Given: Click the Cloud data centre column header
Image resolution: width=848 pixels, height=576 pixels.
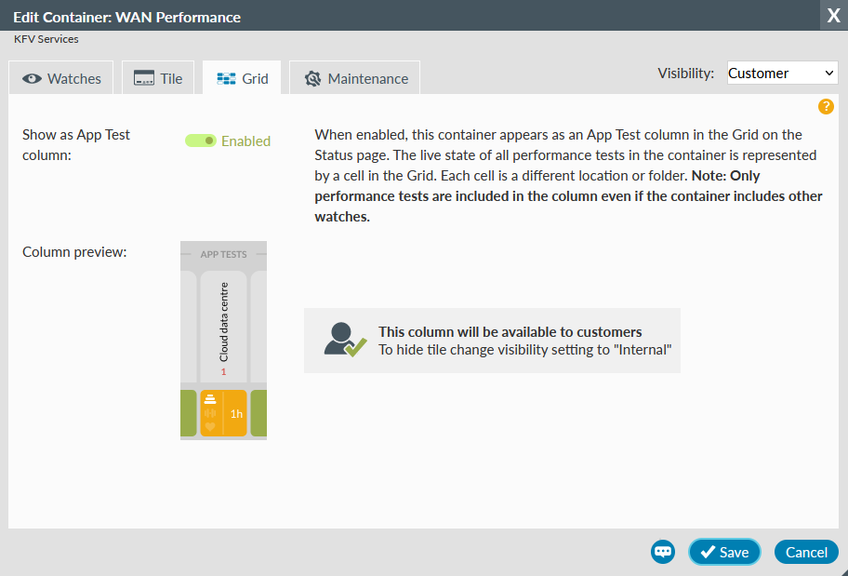Looking at the screenshot, I should 223,326.
